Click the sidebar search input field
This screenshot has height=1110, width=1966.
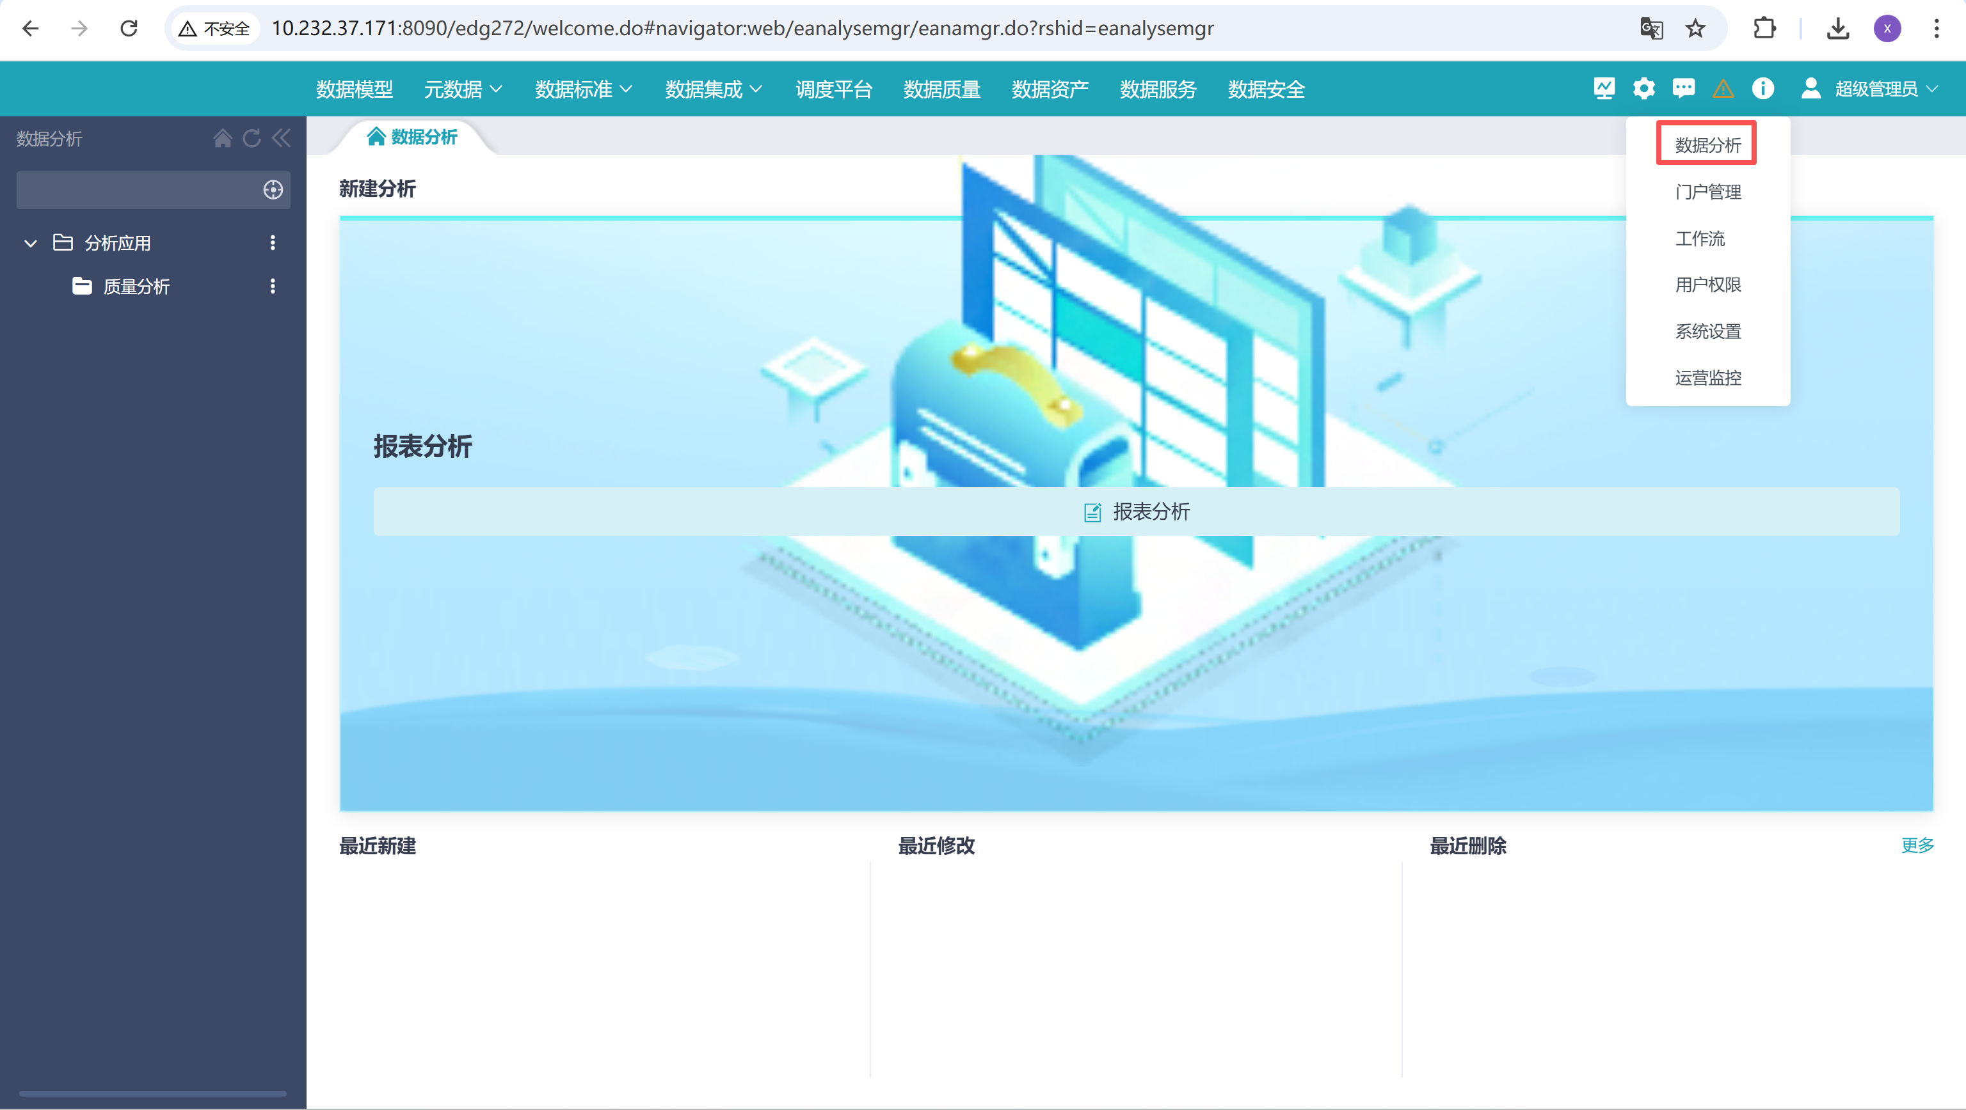click(x=138, y=190)
